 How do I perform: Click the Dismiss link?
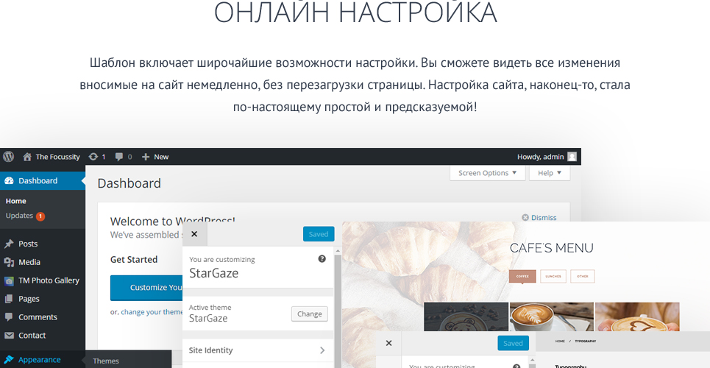coord(544,218)
